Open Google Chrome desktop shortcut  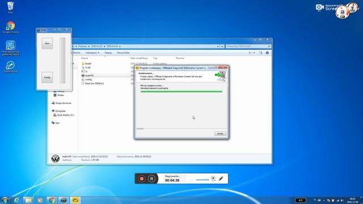point(10,27)
